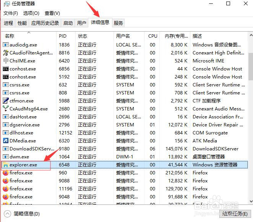Click PID 12152 of dllhost.exe

pyautogui.click(x=65, y=133)
